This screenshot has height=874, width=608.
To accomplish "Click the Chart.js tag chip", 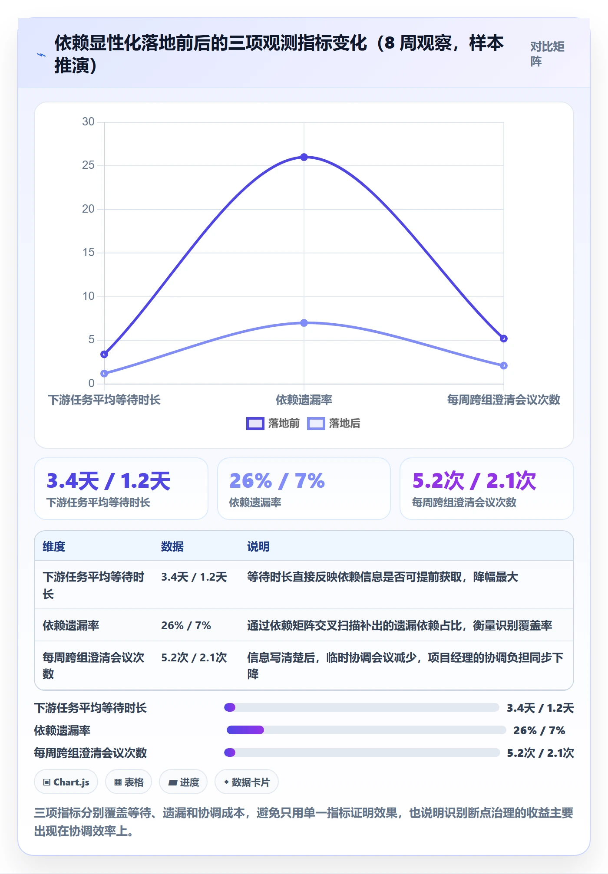I will click(x=66, y=782).
